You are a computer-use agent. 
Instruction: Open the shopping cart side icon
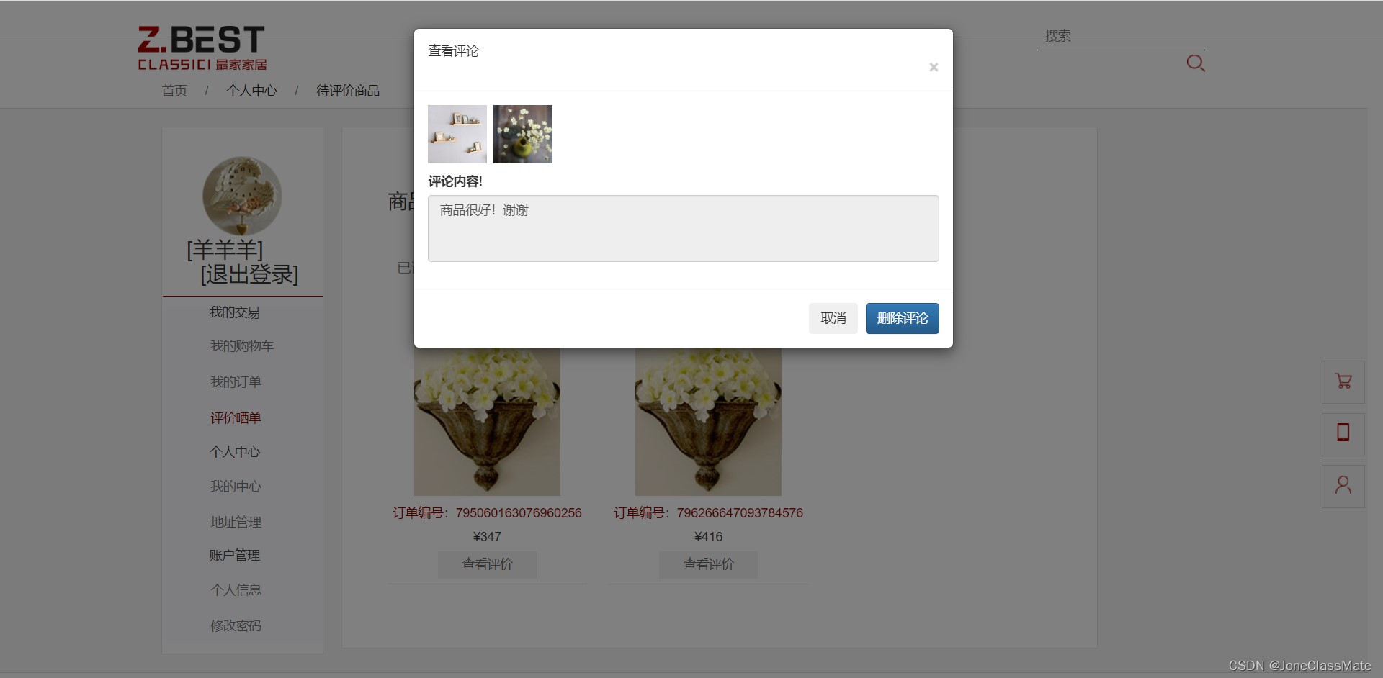[1343, 381]
